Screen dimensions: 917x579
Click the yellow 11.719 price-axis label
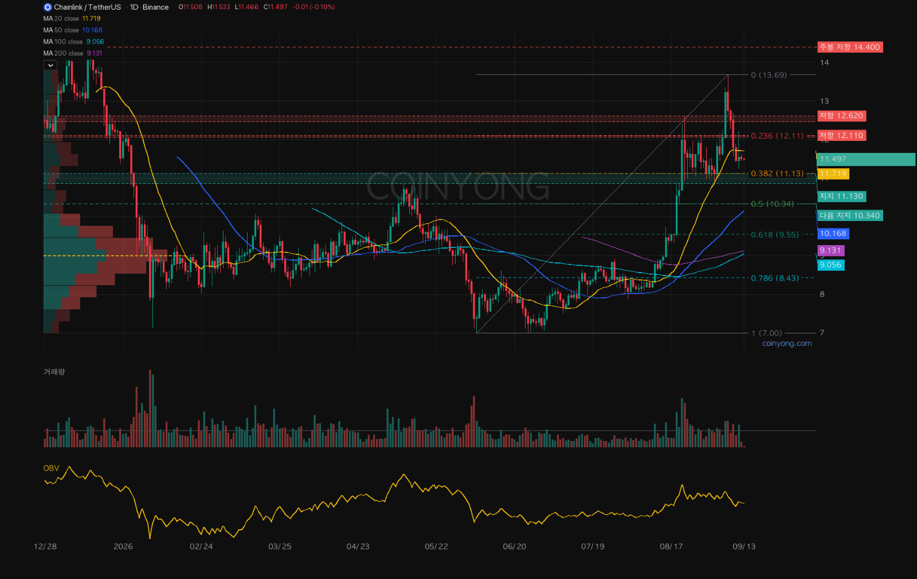pyautogui.click(x=833, y=174)
